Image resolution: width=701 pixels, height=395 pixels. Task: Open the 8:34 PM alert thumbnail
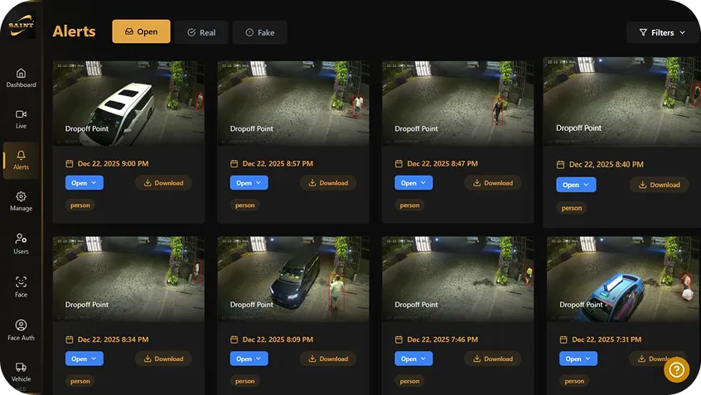click(128, 278)
